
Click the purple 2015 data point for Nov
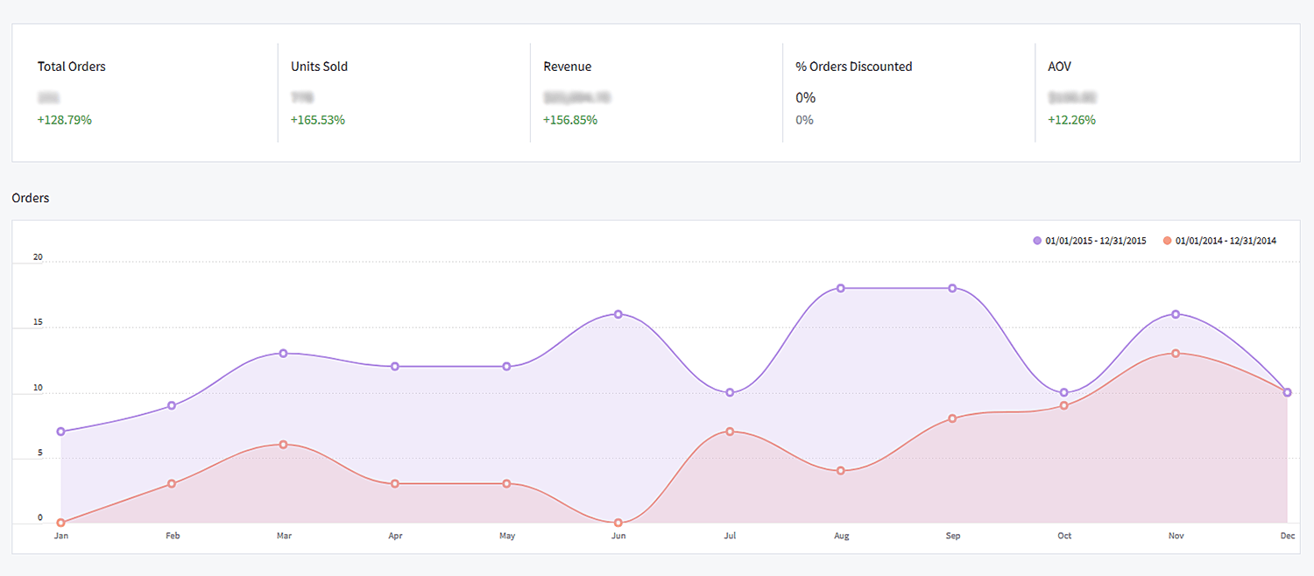1176,313
